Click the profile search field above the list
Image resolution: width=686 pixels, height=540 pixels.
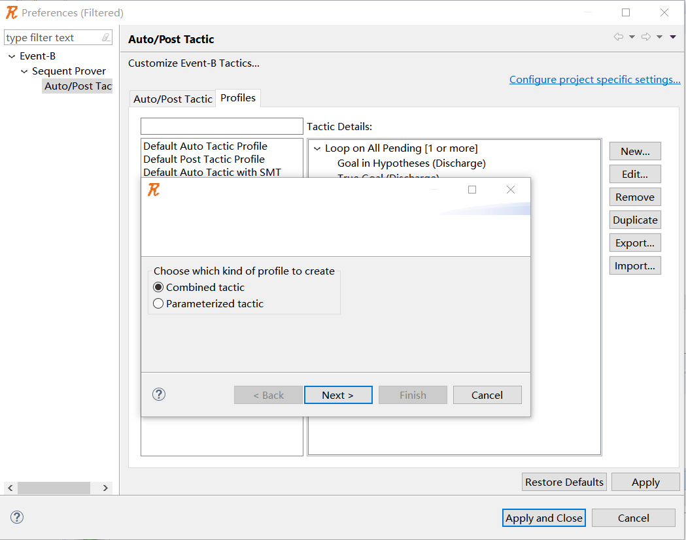[222, 126]
